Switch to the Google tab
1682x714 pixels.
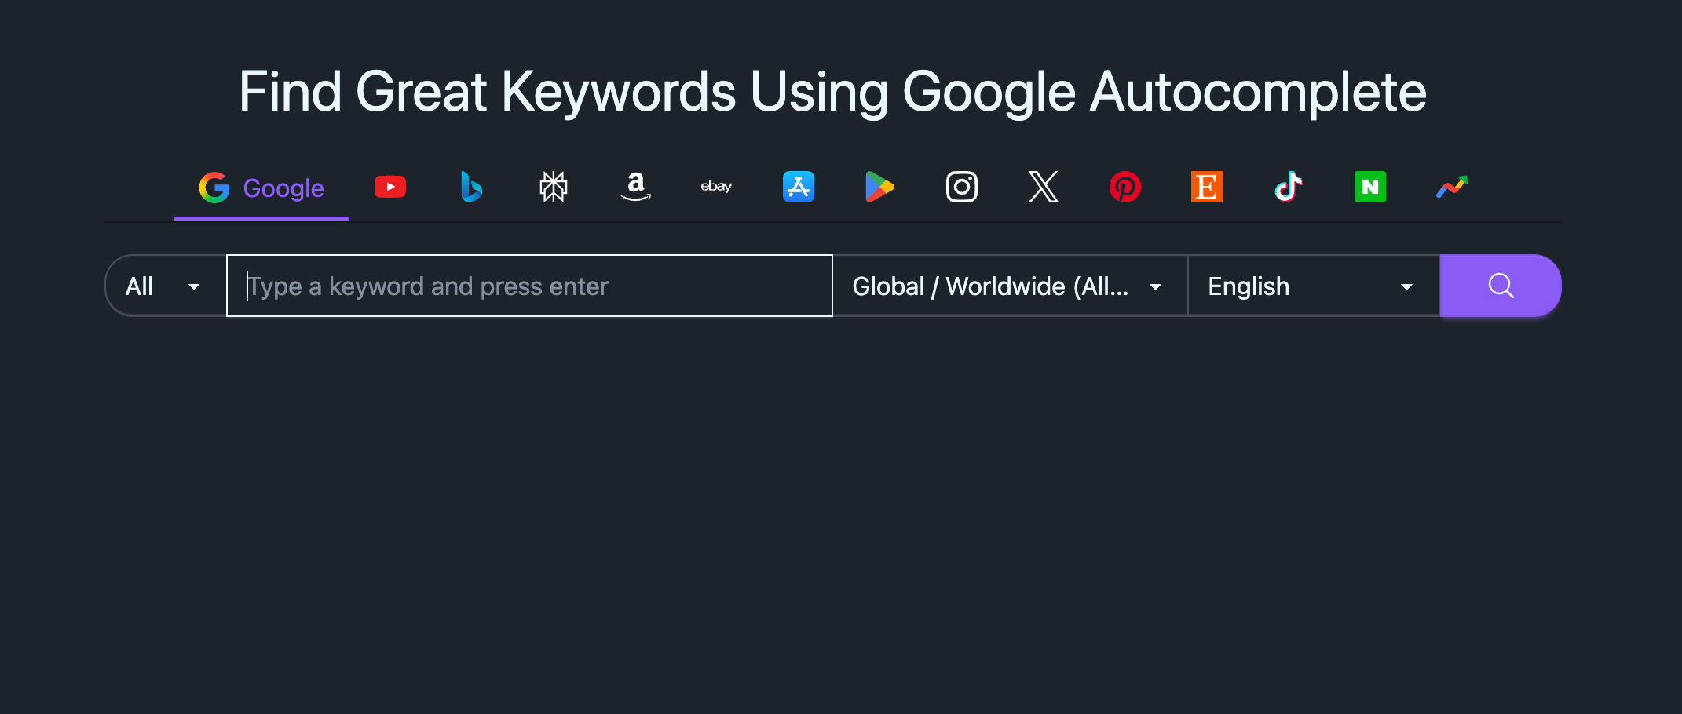261,187
